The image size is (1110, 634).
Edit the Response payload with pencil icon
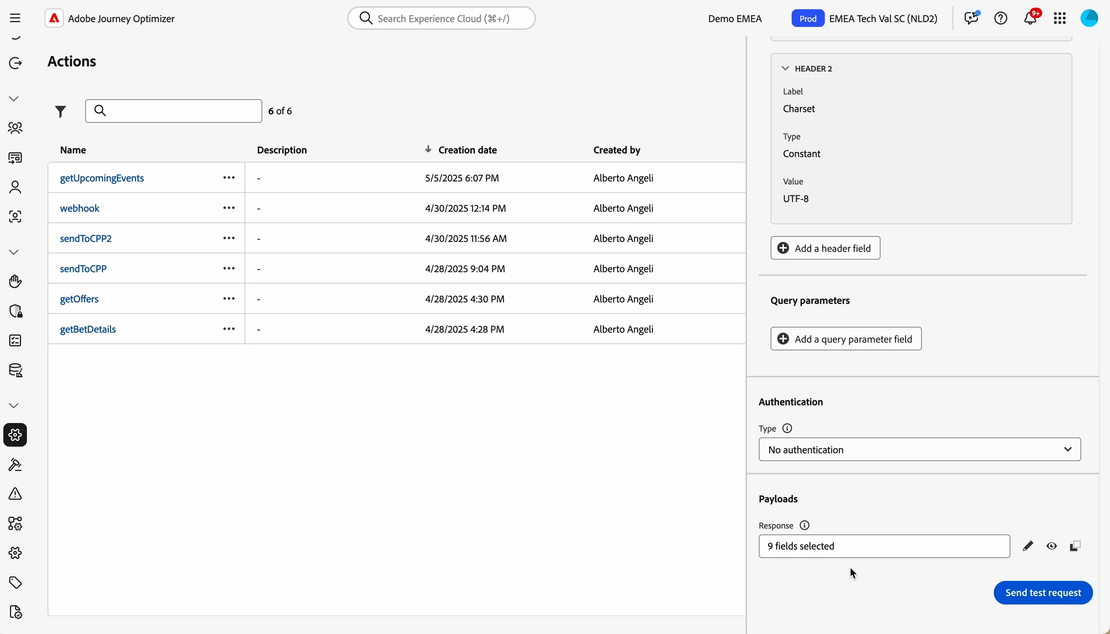(1028, 546)
